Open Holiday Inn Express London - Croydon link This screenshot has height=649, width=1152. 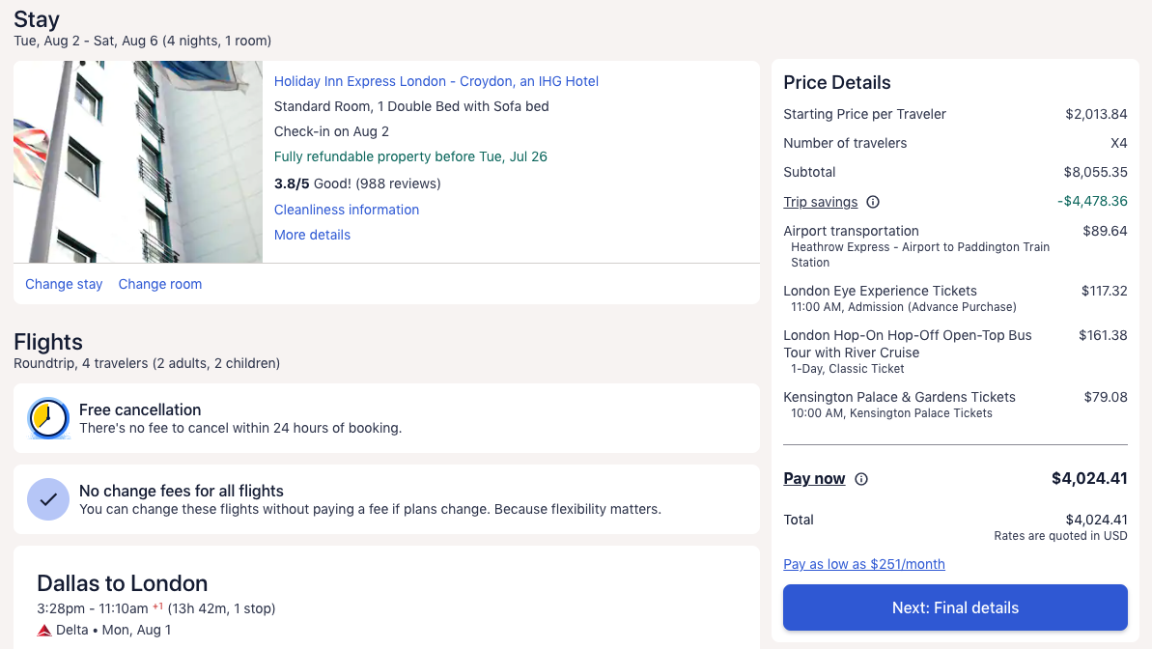coord(436,81)
